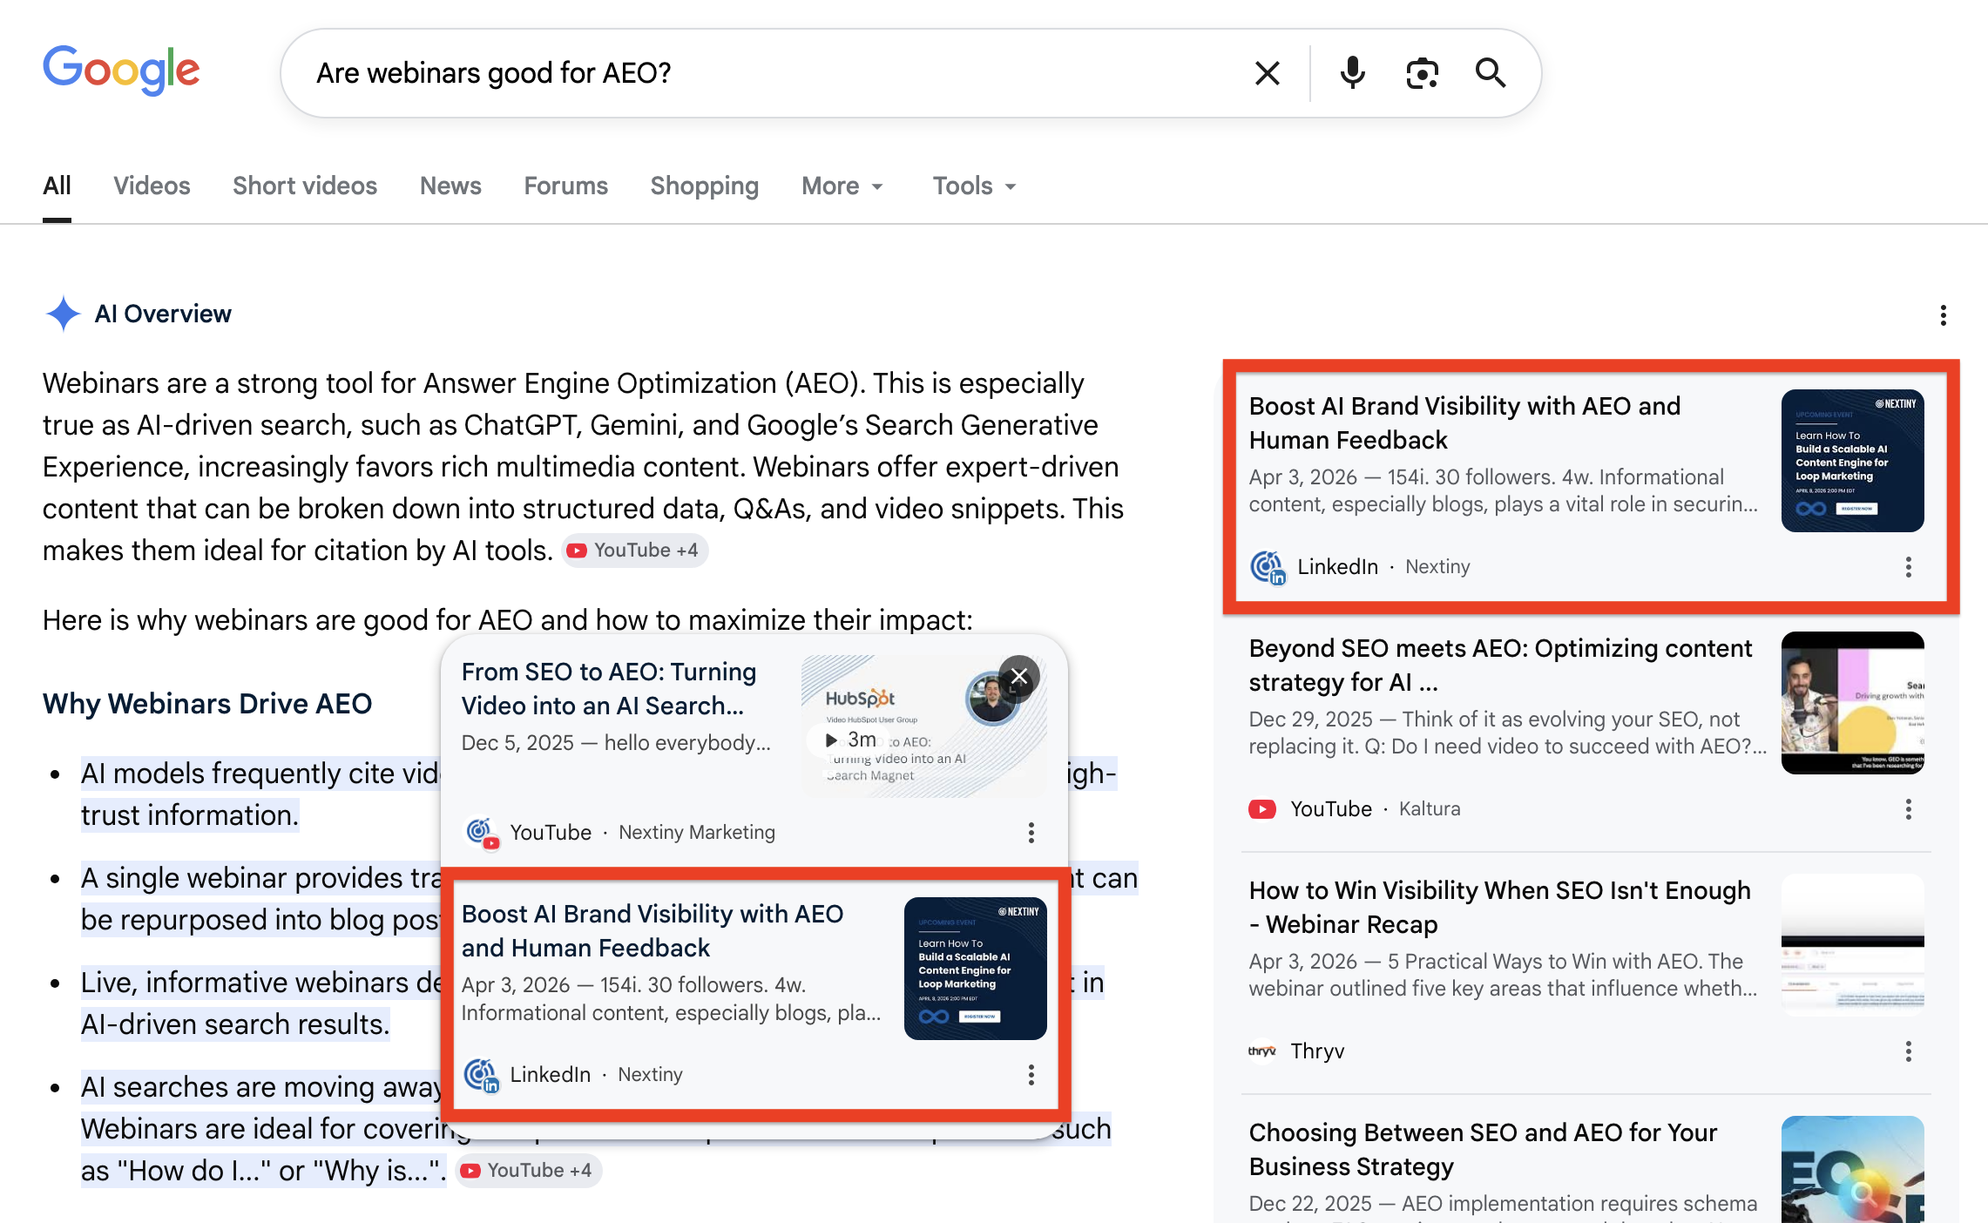Screen dimensions: 1988x1223
Task: Click the AI Overview sparkle icon
Action: pos(62,313)
